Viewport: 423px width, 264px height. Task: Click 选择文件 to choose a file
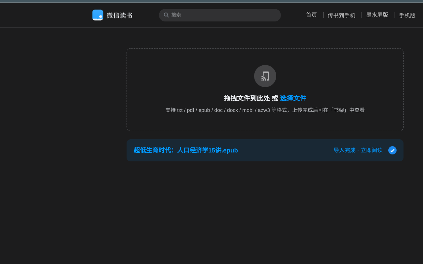(x=293, y=98)
